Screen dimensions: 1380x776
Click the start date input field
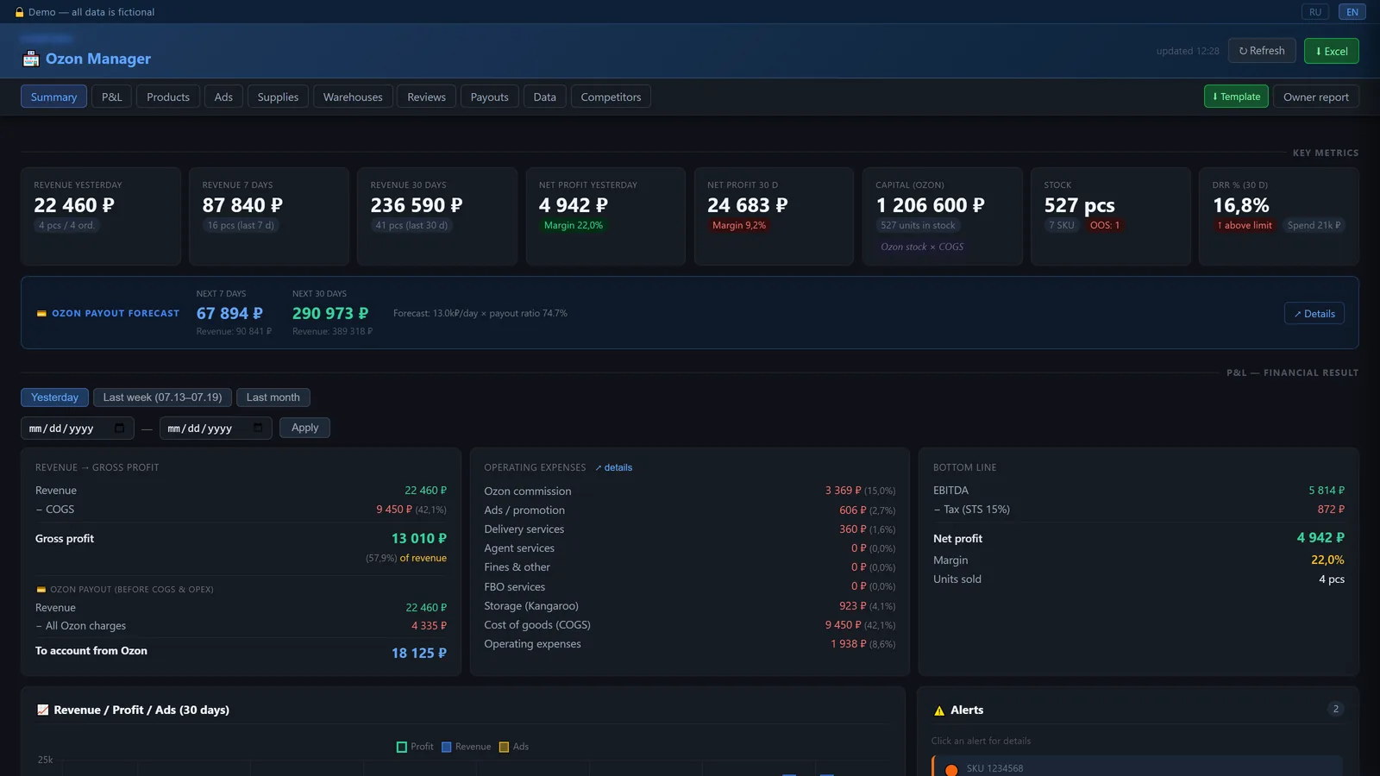(77, 428)
